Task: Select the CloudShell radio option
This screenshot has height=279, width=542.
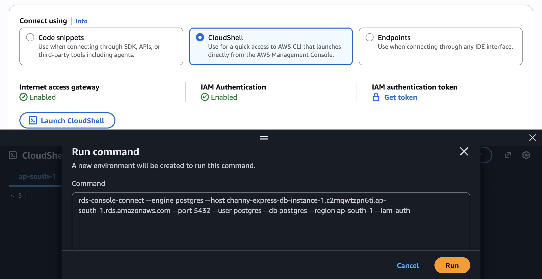Action: [x=200, y=37]
